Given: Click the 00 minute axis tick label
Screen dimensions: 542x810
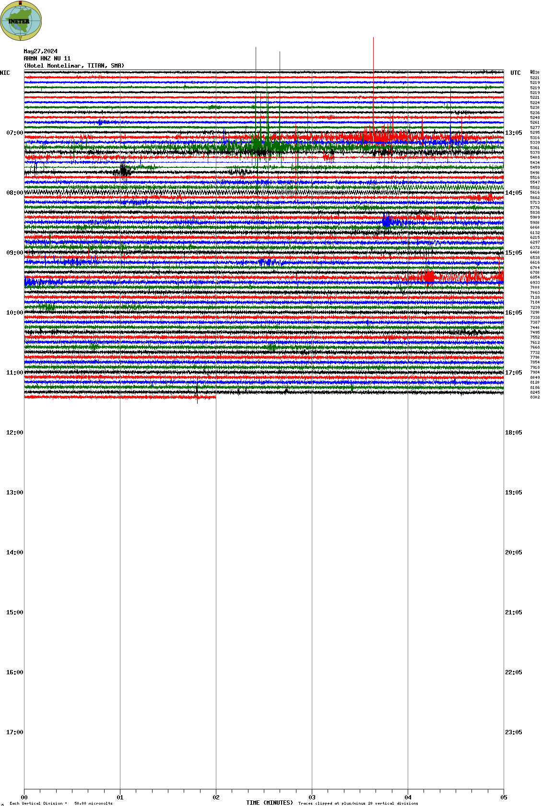Looking at the screenshot, I should point(24,798).
